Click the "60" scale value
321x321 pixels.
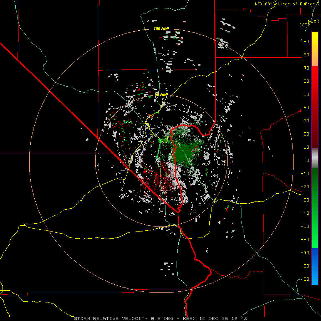(x=306, y=81)
